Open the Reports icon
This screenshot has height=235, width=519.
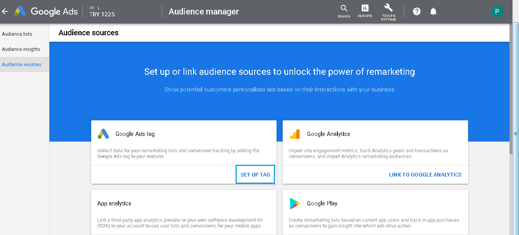pyautogui.click(x=365, y=11)
